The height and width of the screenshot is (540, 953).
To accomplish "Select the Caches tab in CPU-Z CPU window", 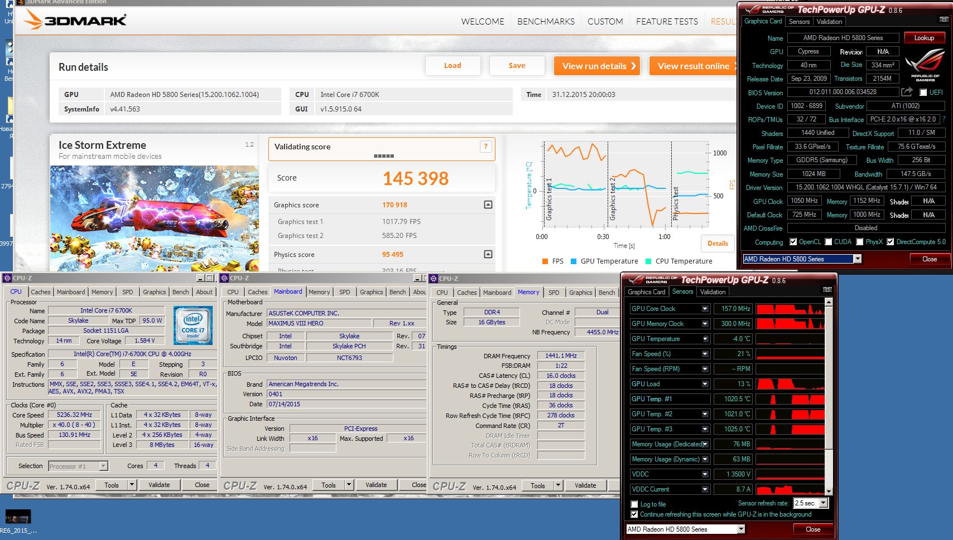I will point(41,292).
